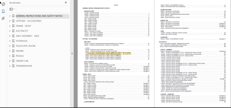This screenshot has height=108, width=231.
Task: Open the AXLE ASSEMBLY - AXLE bookmark
Action: coord(28,36)
